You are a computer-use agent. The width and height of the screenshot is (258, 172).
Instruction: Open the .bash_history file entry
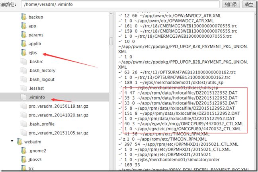42,70
